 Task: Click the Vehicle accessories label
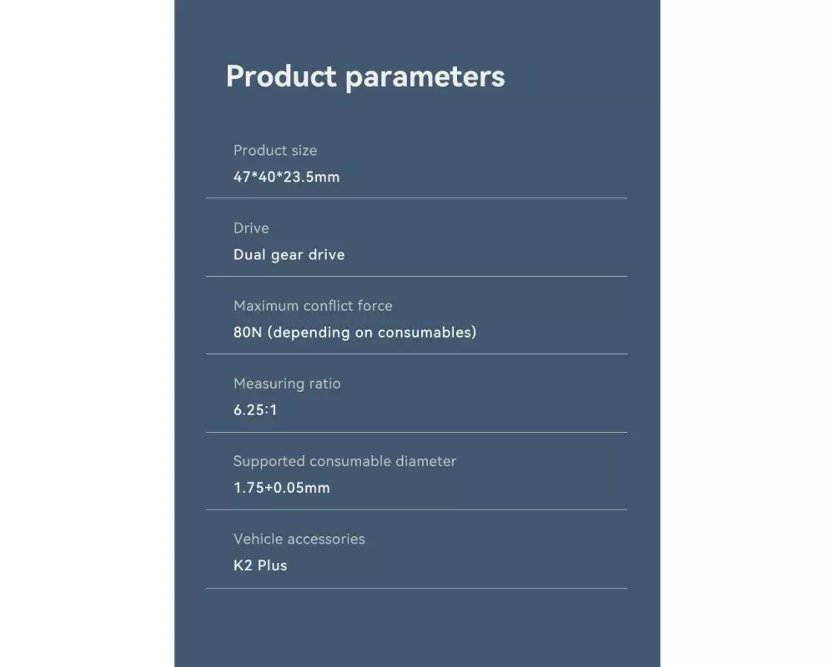(299, 539)
